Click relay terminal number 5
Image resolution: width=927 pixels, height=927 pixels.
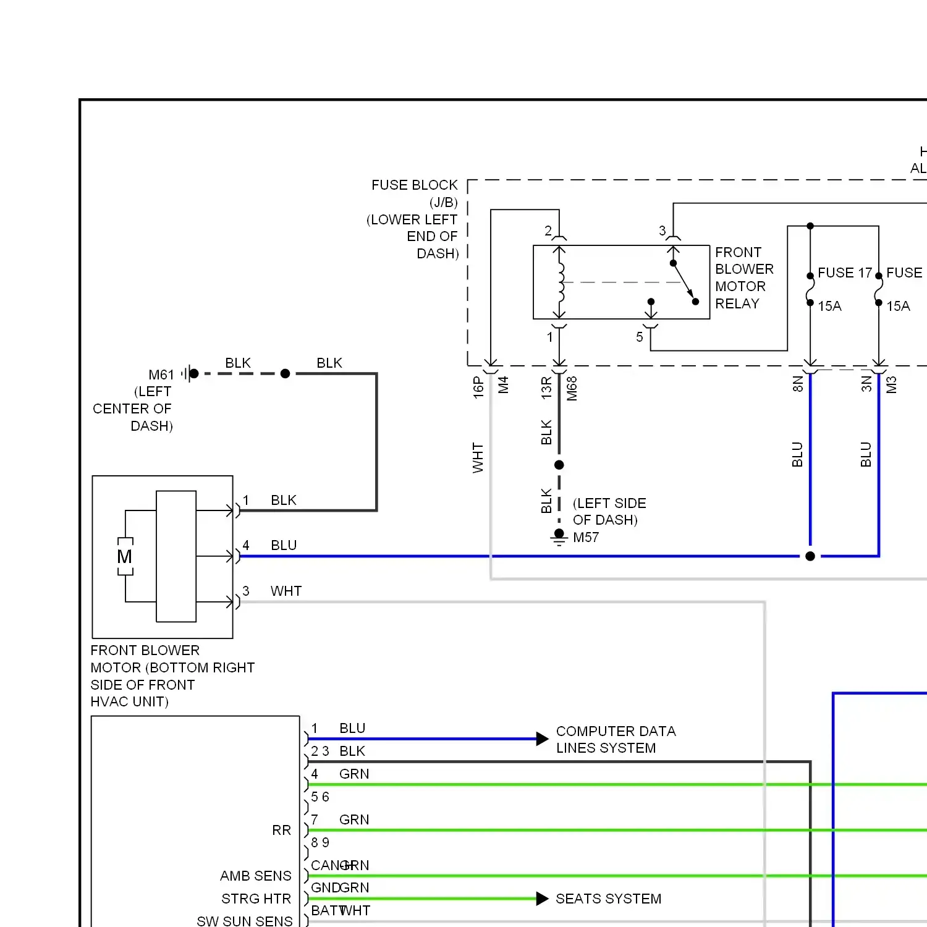point(640,337)
